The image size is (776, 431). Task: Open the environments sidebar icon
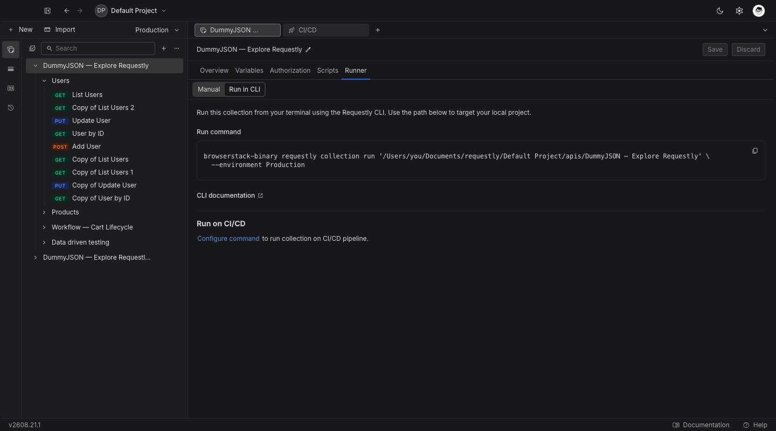click(11, 69)
